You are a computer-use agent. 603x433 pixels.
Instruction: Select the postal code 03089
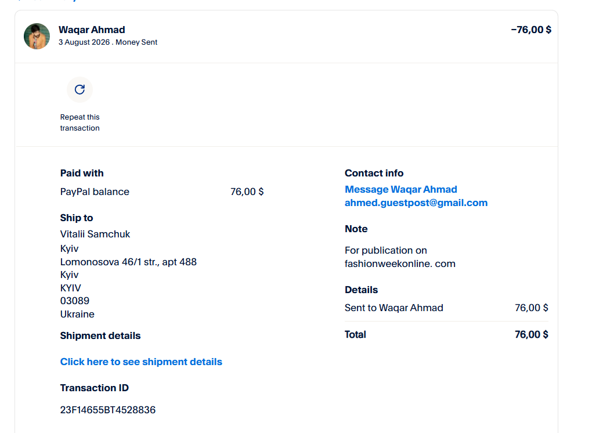[75, 301]
